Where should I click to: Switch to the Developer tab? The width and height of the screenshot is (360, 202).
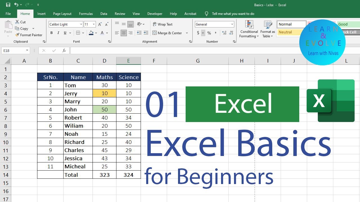pyautogui.click(x=155, y=13)
